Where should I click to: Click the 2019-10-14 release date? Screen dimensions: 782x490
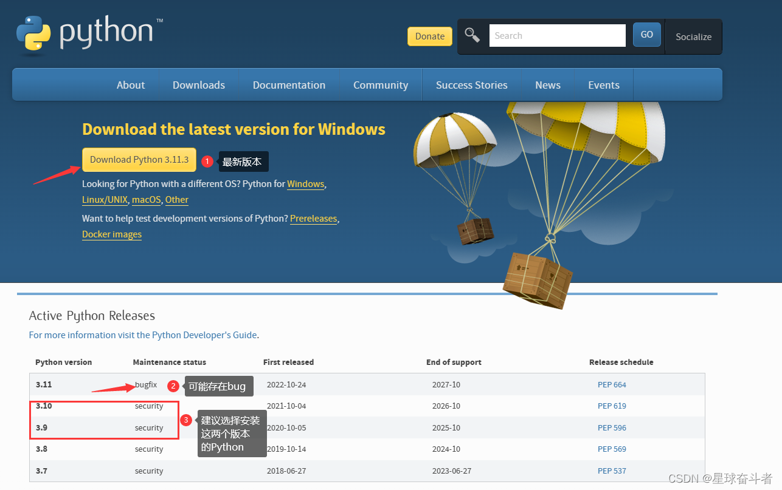pos(286,449)
